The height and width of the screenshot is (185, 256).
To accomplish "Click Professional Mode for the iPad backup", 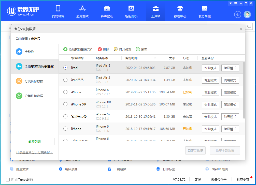I will 210,68.
